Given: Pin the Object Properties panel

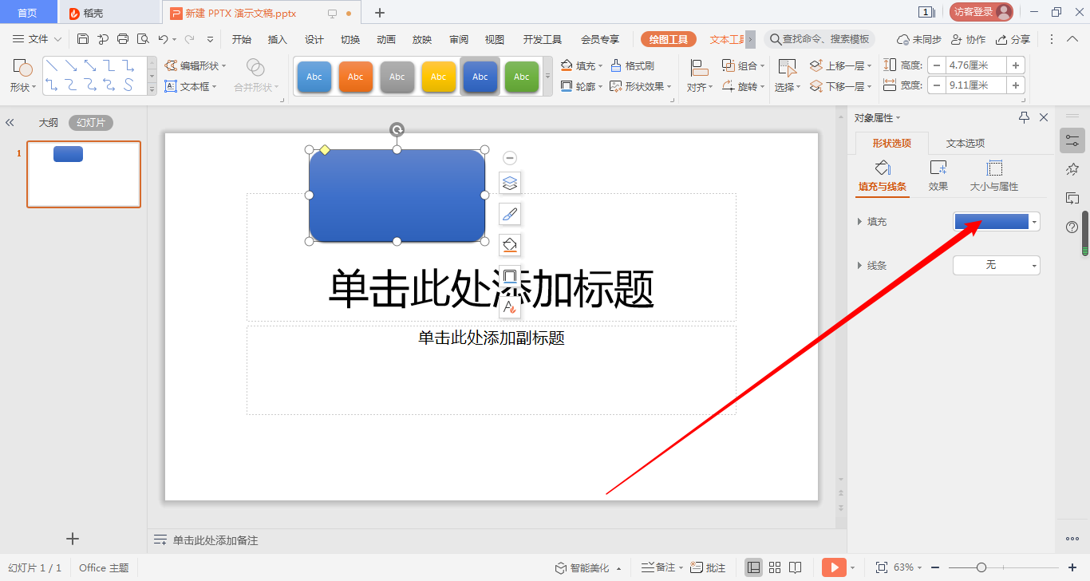Looking at the screenshot, I should point(1025,117).
